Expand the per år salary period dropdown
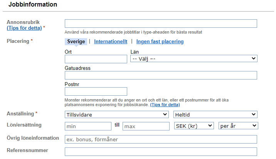Viewport: 276px width, 159px height. click(x=238, y=126)
